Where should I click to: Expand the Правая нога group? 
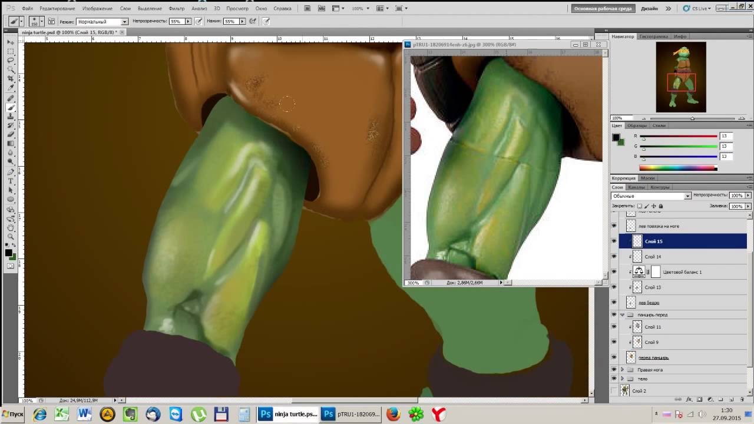pyautogui.click(x=622, y=370)
